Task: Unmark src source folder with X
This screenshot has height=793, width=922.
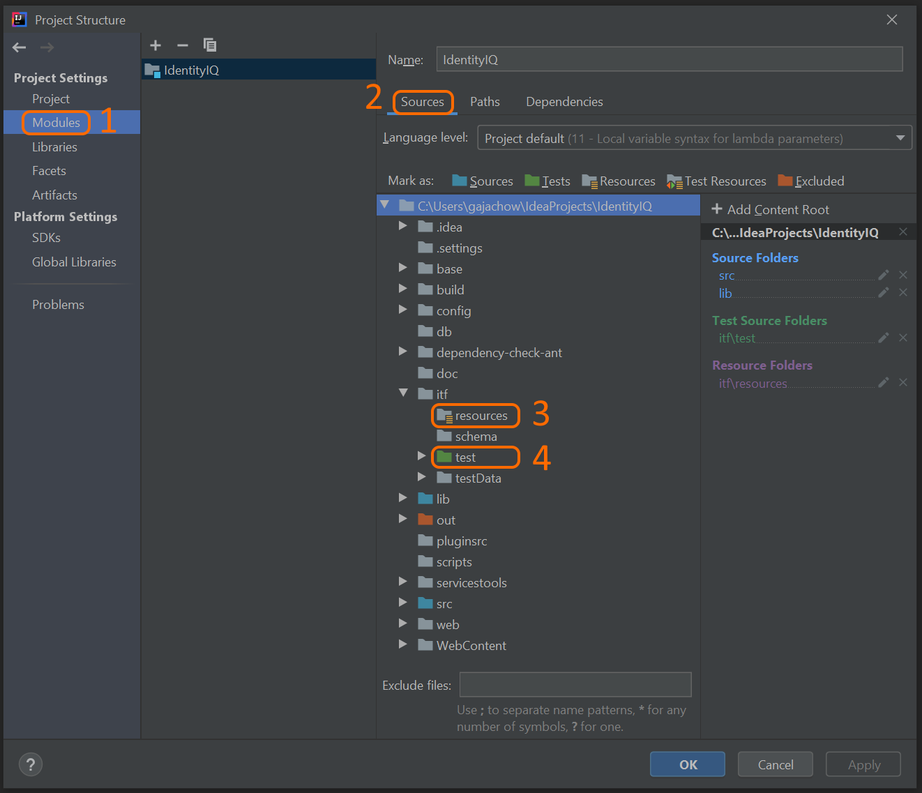Action: click(903, 275)
